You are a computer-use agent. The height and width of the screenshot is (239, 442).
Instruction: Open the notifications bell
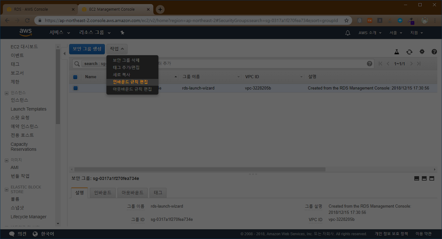pyautogui.click(x=348, y=33)
